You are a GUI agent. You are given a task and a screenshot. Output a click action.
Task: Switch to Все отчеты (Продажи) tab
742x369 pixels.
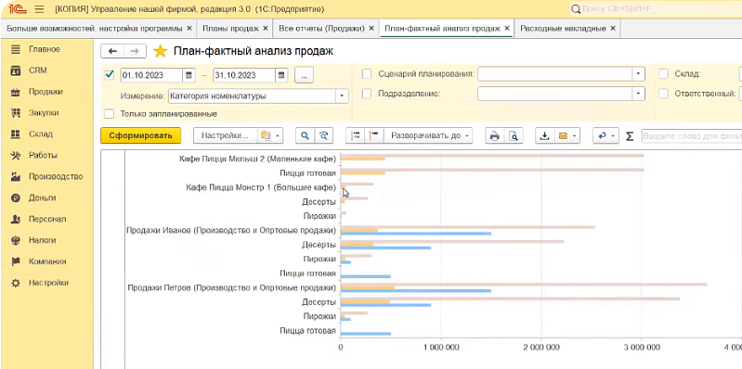[x=321, y=29]
